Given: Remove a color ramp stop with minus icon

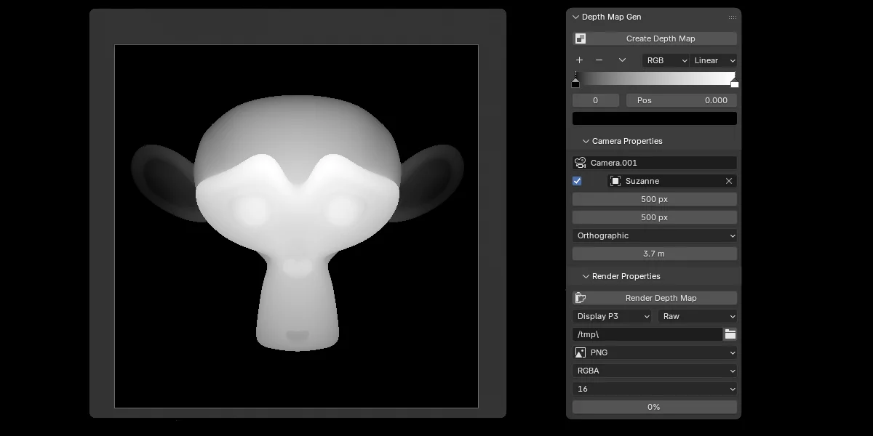Looking at the screenshot, I should (x=599, y=60).
